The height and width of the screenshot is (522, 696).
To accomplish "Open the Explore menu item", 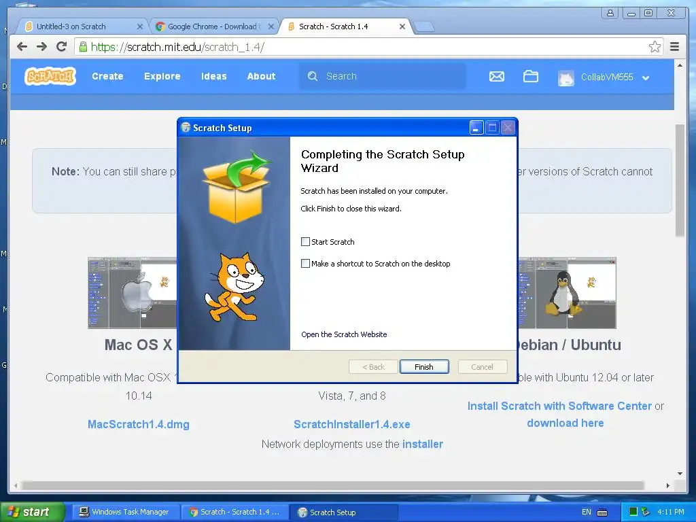I will 162,76.
